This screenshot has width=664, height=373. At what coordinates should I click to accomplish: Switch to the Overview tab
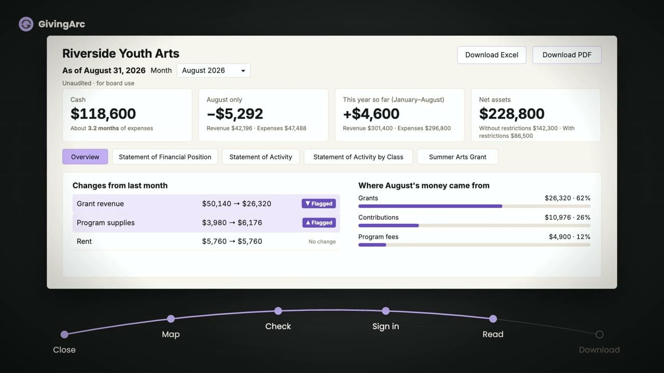pyautogui.click(x=85, y=157)
